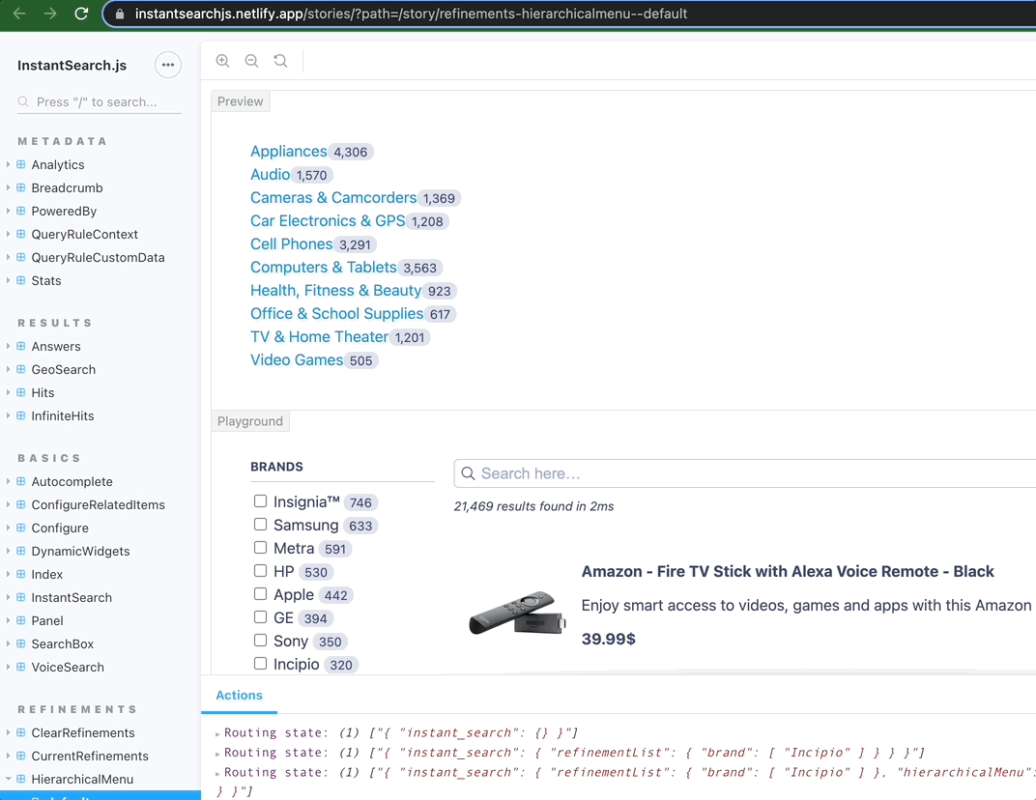Focus the sidebar search field
The height and width of the screenshot is (800, 1036).
pyautogui.click(x=100, y=101)
